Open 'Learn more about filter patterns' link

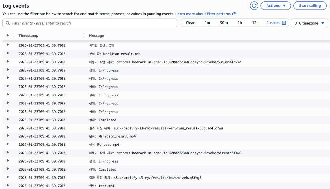tap(203, 14)
